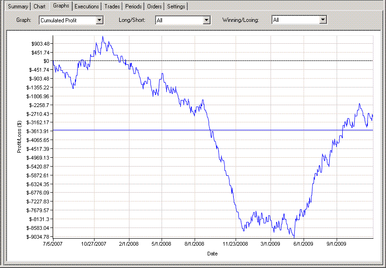Image resolution: width=386 pixels, height=268 pixels.
Task: Click the "Date" x-axis title
Action: pyautogui.click(x=212, y=254)
